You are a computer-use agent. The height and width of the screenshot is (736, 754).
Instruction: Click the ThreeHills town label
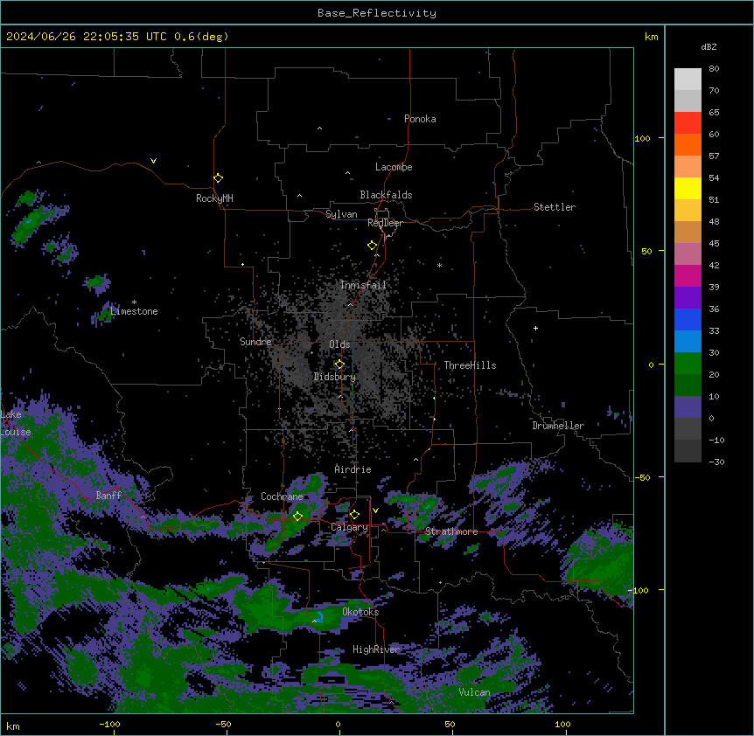[470, 365]
